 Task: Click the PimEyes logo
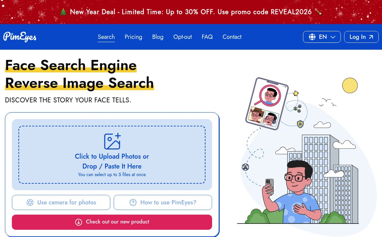[20, 37]
